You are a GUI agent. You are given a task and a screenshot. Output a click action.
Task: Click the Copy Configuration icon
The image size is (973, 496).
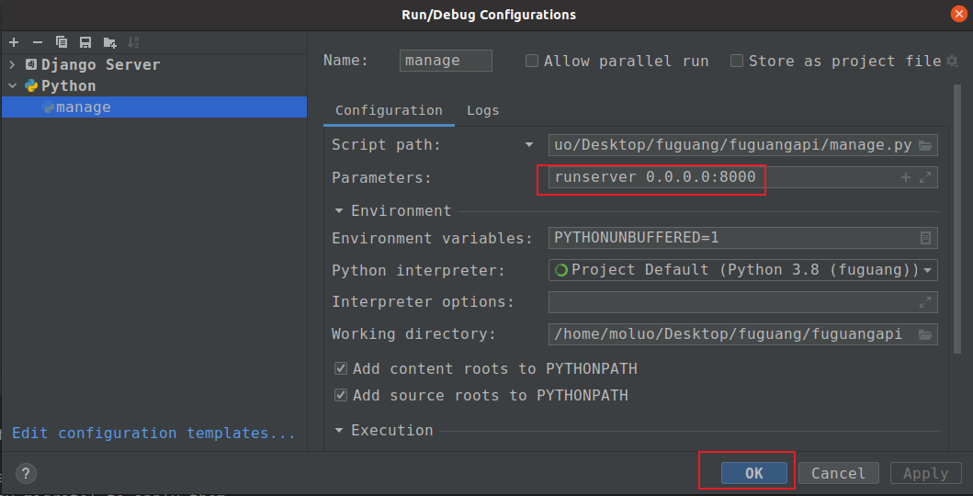pyautogui.click(x=62, y=42)
